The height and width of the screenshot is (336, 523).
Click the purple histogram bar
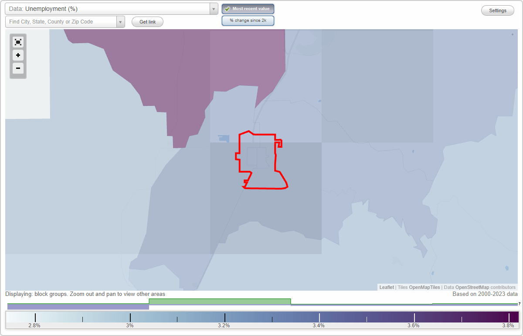pos(78,307)
